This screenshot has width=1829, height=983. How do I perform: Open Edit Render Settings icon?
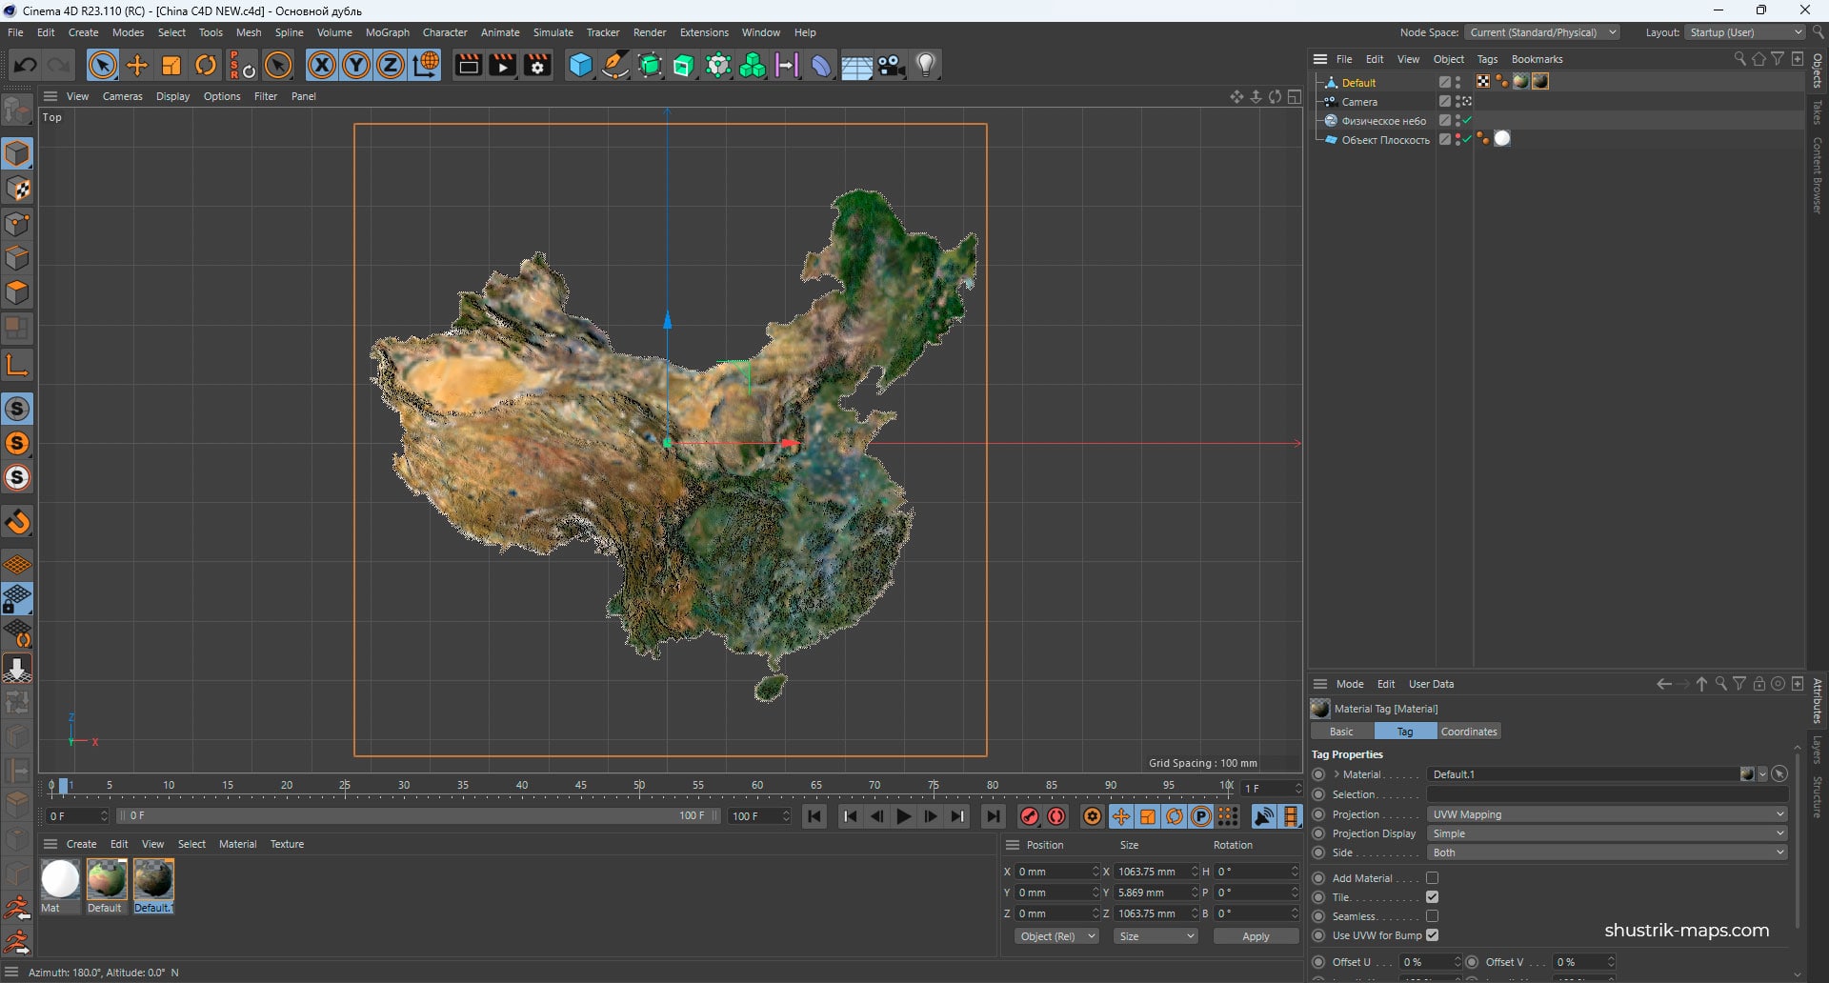pos(537,65)
